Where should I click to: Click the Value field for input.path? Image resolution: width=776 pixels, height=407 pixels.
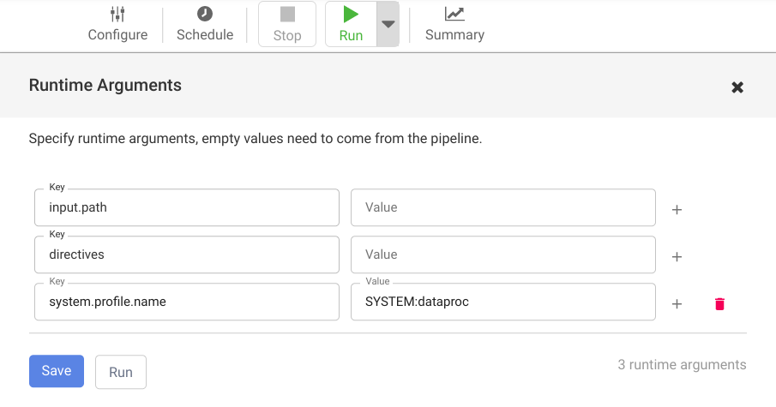point(502,207)
